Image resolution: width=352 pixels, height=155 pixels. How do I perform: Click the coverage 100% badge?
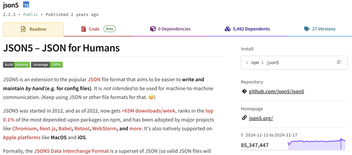[47, 65]
